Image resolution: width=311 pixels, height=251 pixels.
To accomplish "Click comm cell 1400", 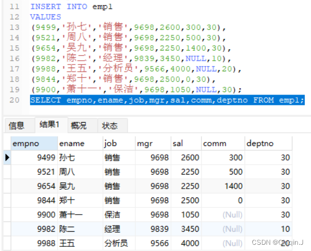I will pyautogui.click(x=223, y=186).
